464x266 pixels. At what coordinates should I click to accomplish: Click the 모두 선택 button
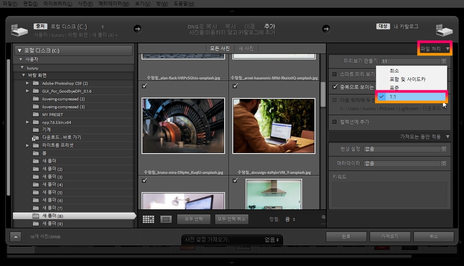pos(194,219)
